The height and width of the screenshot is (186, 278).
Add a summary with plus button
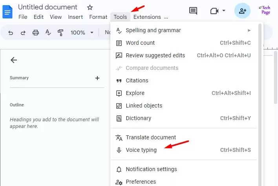(x=97, y=78)
